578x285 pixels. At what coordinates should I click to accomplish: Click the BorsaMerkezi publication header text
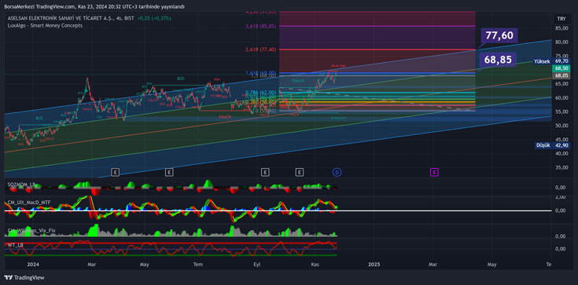point(94,6)
